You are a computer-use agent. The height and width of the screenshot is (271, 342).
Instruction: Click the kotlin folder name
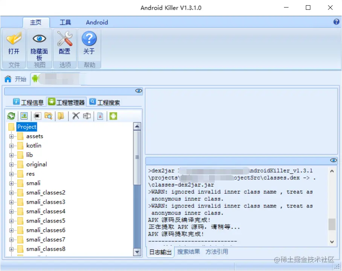pyautogui.click(x=34, y=145)
